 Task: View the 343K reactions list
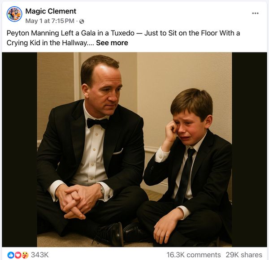(39, 255)
